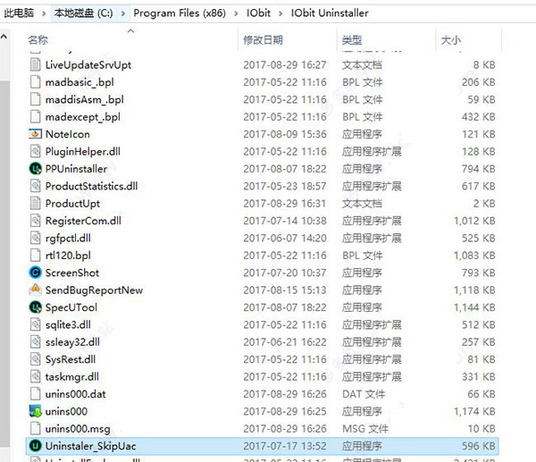The height and width of the screenshot is (462, 536).
Task: Go to the IObit folder breadcrumb
Action: point(258,13)
